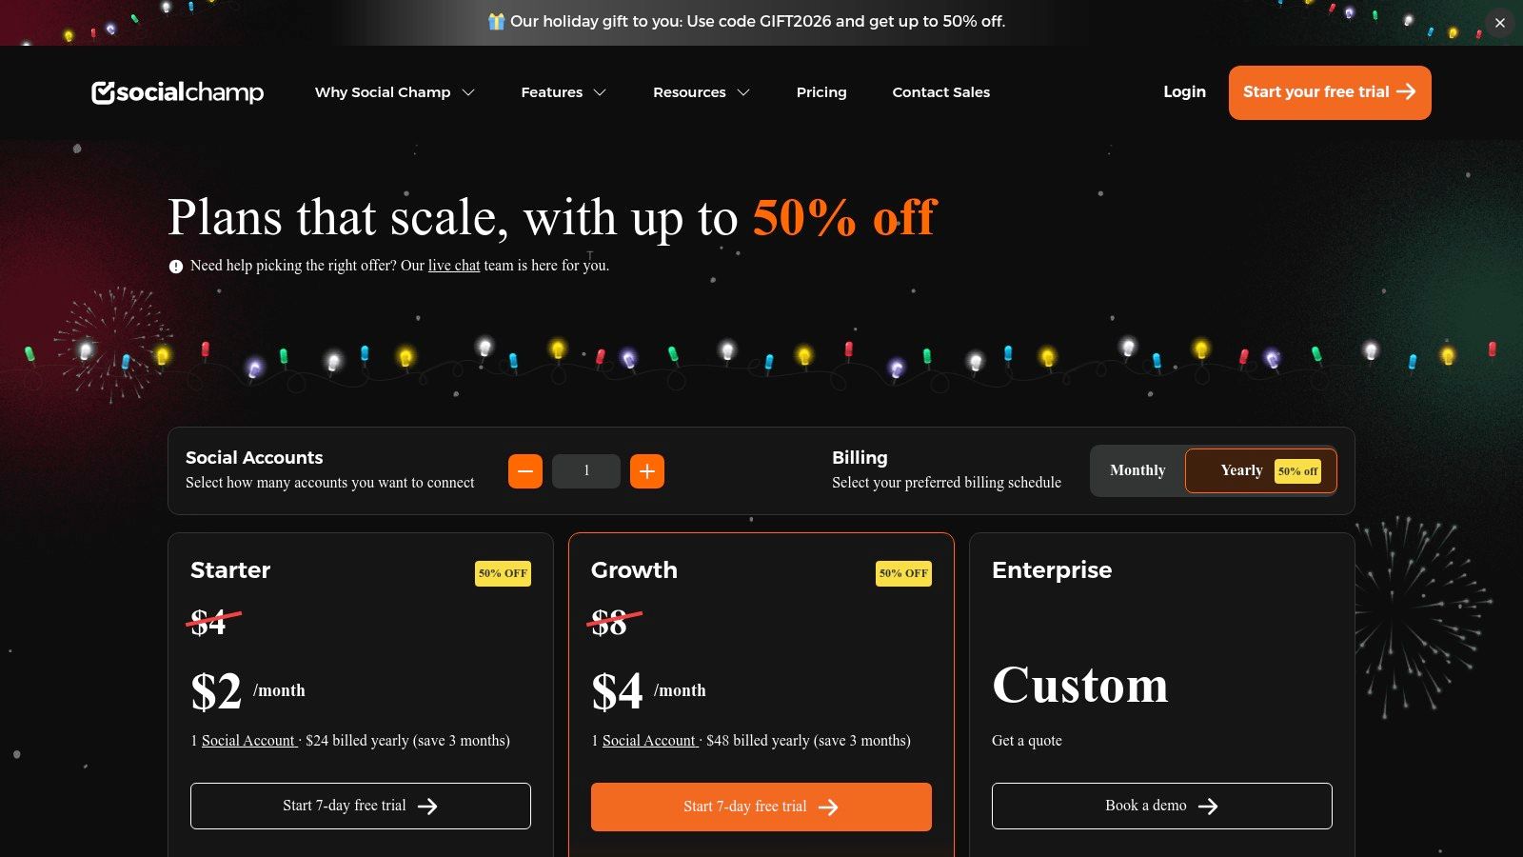Switch billing to Monthly

click(x=1137, y=470)
